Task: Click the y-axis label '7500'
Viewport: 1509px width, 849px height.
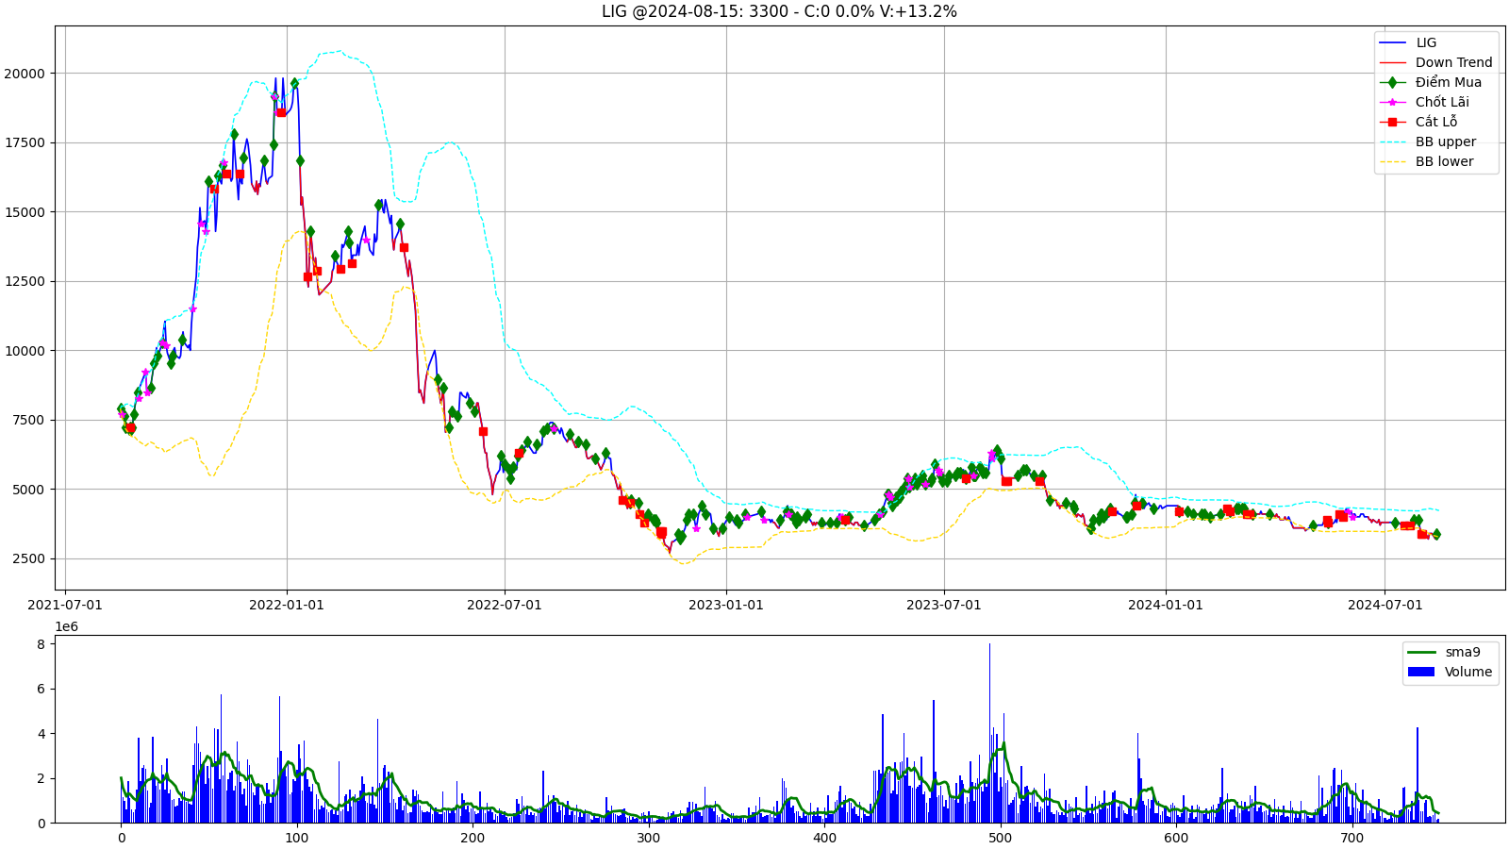Action: click(28, 420)
